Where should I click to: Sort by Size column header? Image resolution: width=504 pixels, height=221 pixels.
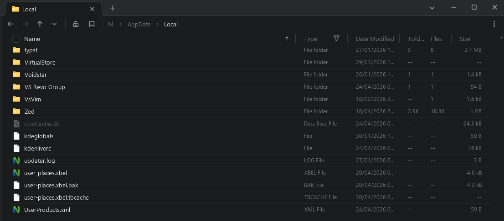[x=465, y=39]
